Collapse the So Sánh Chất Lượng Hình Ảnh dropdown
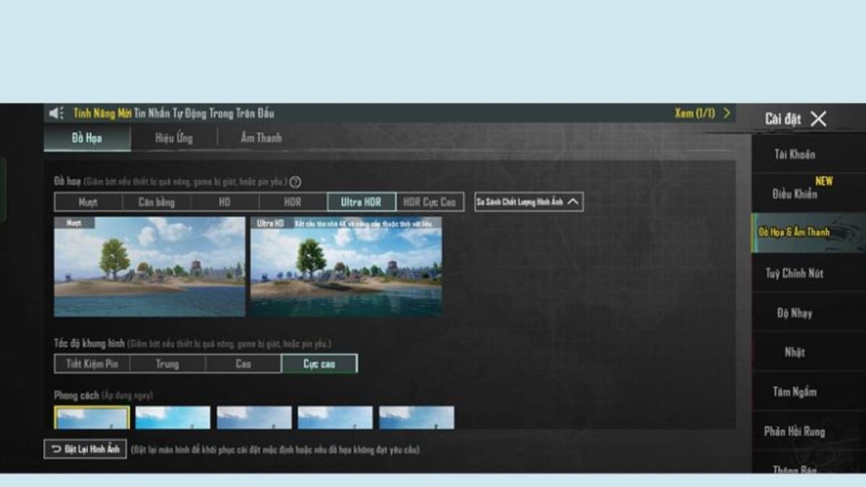 [x=529, y=202]
